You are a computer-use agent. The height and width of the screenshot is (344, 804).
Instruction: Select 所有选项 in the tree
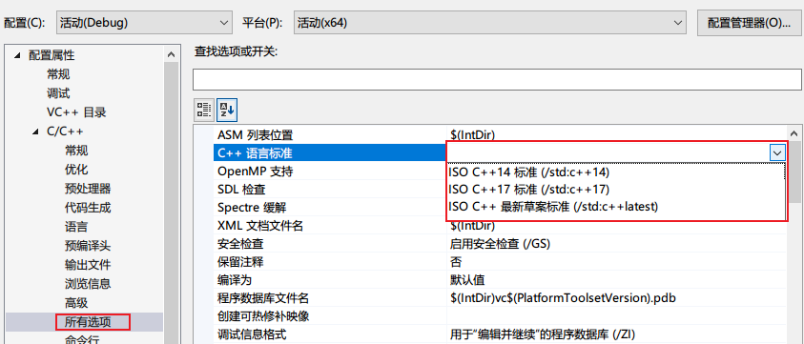88,322
